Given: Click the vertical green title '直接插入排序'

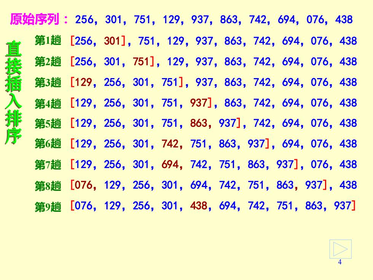Looking at the screenshot, I should 13,93.
